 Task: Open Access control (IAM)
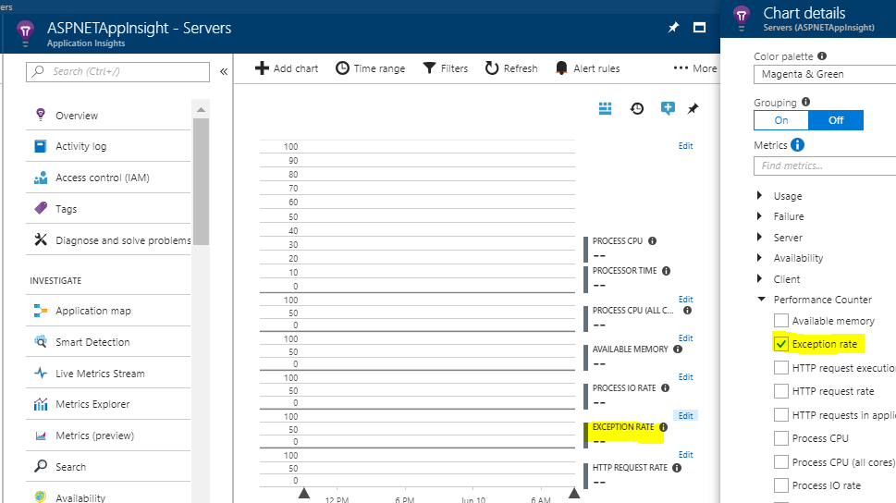click(x=108, y=178)
